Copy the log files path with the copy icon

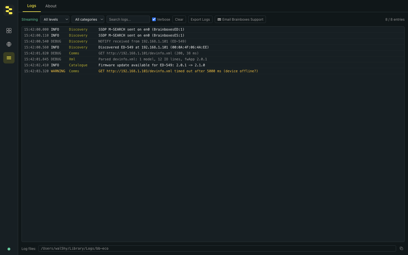tap(401, 248)
